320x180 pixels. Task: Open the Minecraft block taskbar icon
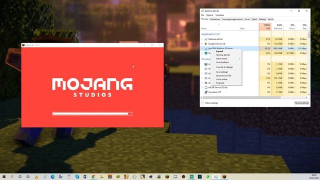(224, 176)
